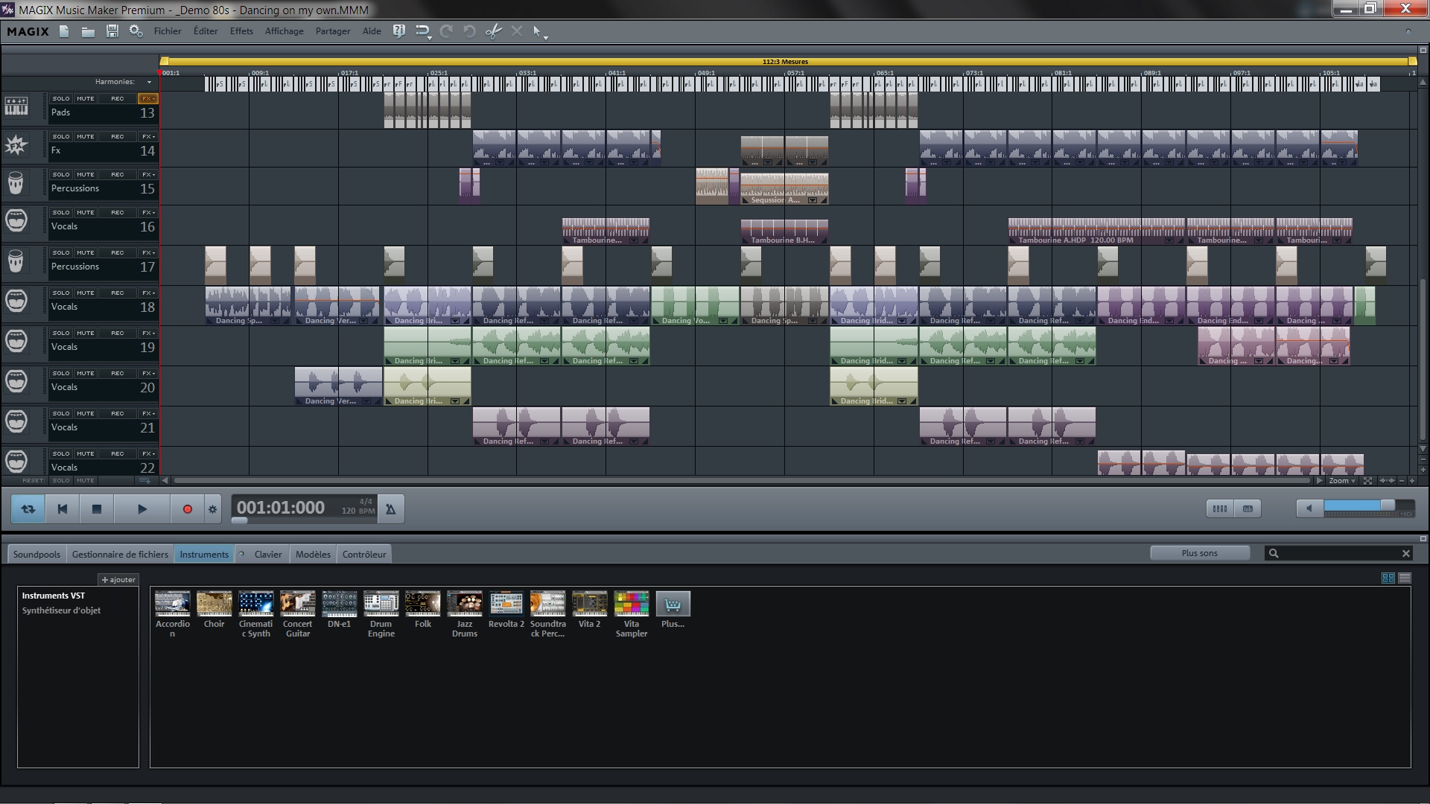
Task: Mute the Fx track 14
Action: click(x=86, y=136)
